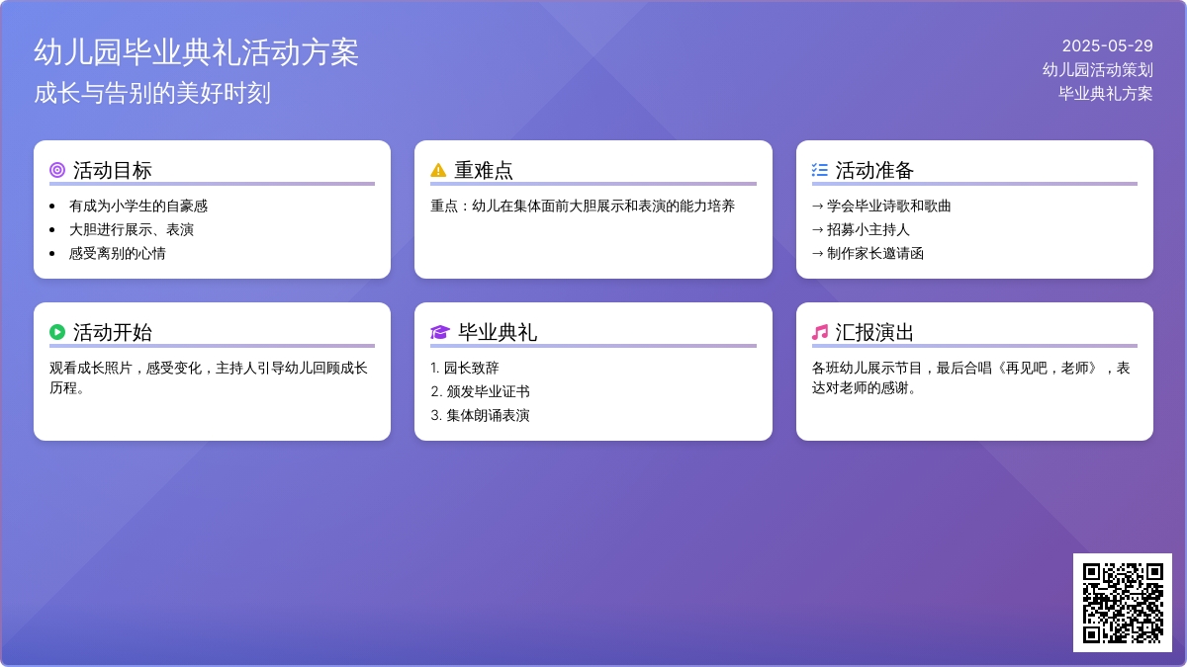Click the warning triangle icon beside 重难点
The image size is (1187, 667).
tap(438, 170)
